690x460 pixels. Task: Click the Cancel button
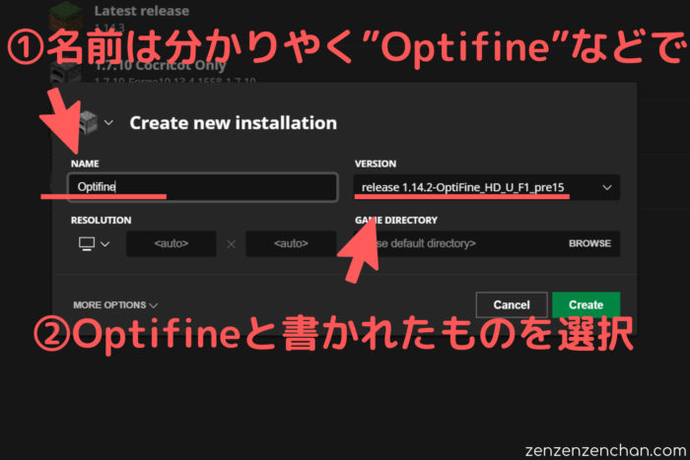click(x=512, y=304)
